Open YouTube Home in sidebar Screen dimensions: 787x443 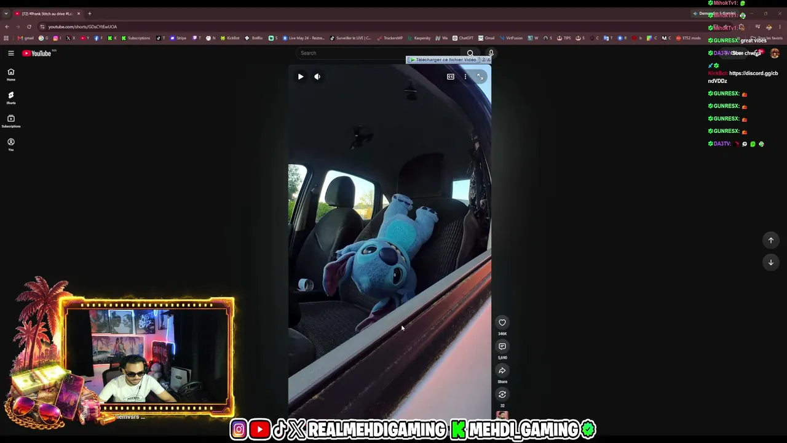[x=10, y=74]
